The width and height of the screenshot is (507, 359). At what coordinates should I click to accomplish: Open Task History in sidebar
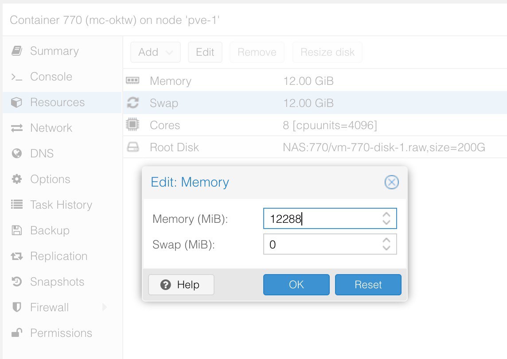coord(61,205)
